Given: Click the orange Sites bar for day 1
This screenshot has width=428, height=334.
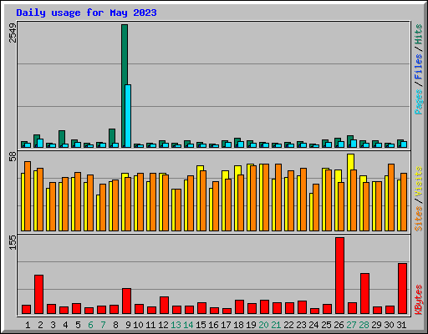Looking at the screenshot, I should pos(28,196).
